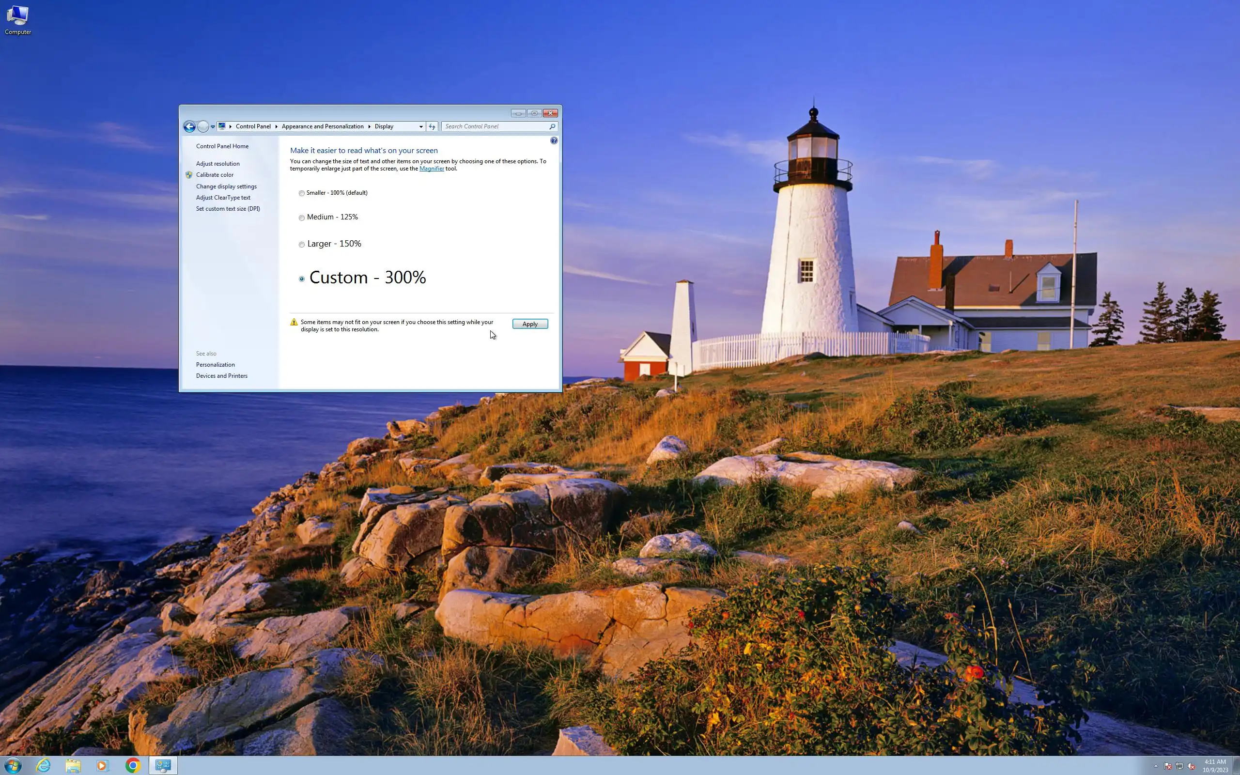Click the search magnifier icon in Control Panel

coord(552,126)
